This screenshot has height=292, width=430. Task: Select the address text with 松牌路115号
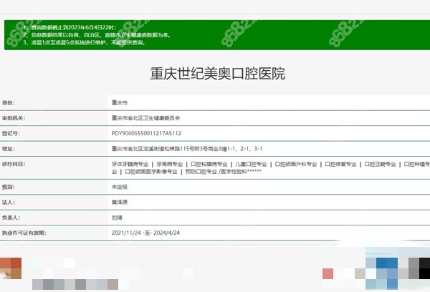point(187,149)
